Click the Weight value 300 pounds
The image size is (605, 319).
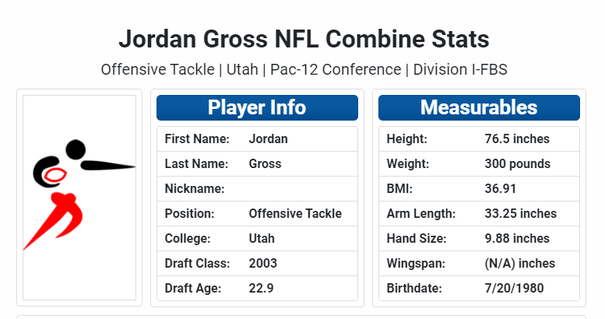pos(518,164)
